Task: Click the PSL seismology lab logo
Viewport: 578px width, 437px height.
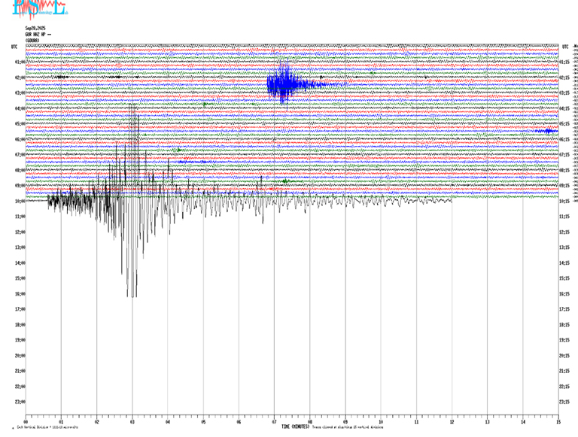Action: coord(24,10)
